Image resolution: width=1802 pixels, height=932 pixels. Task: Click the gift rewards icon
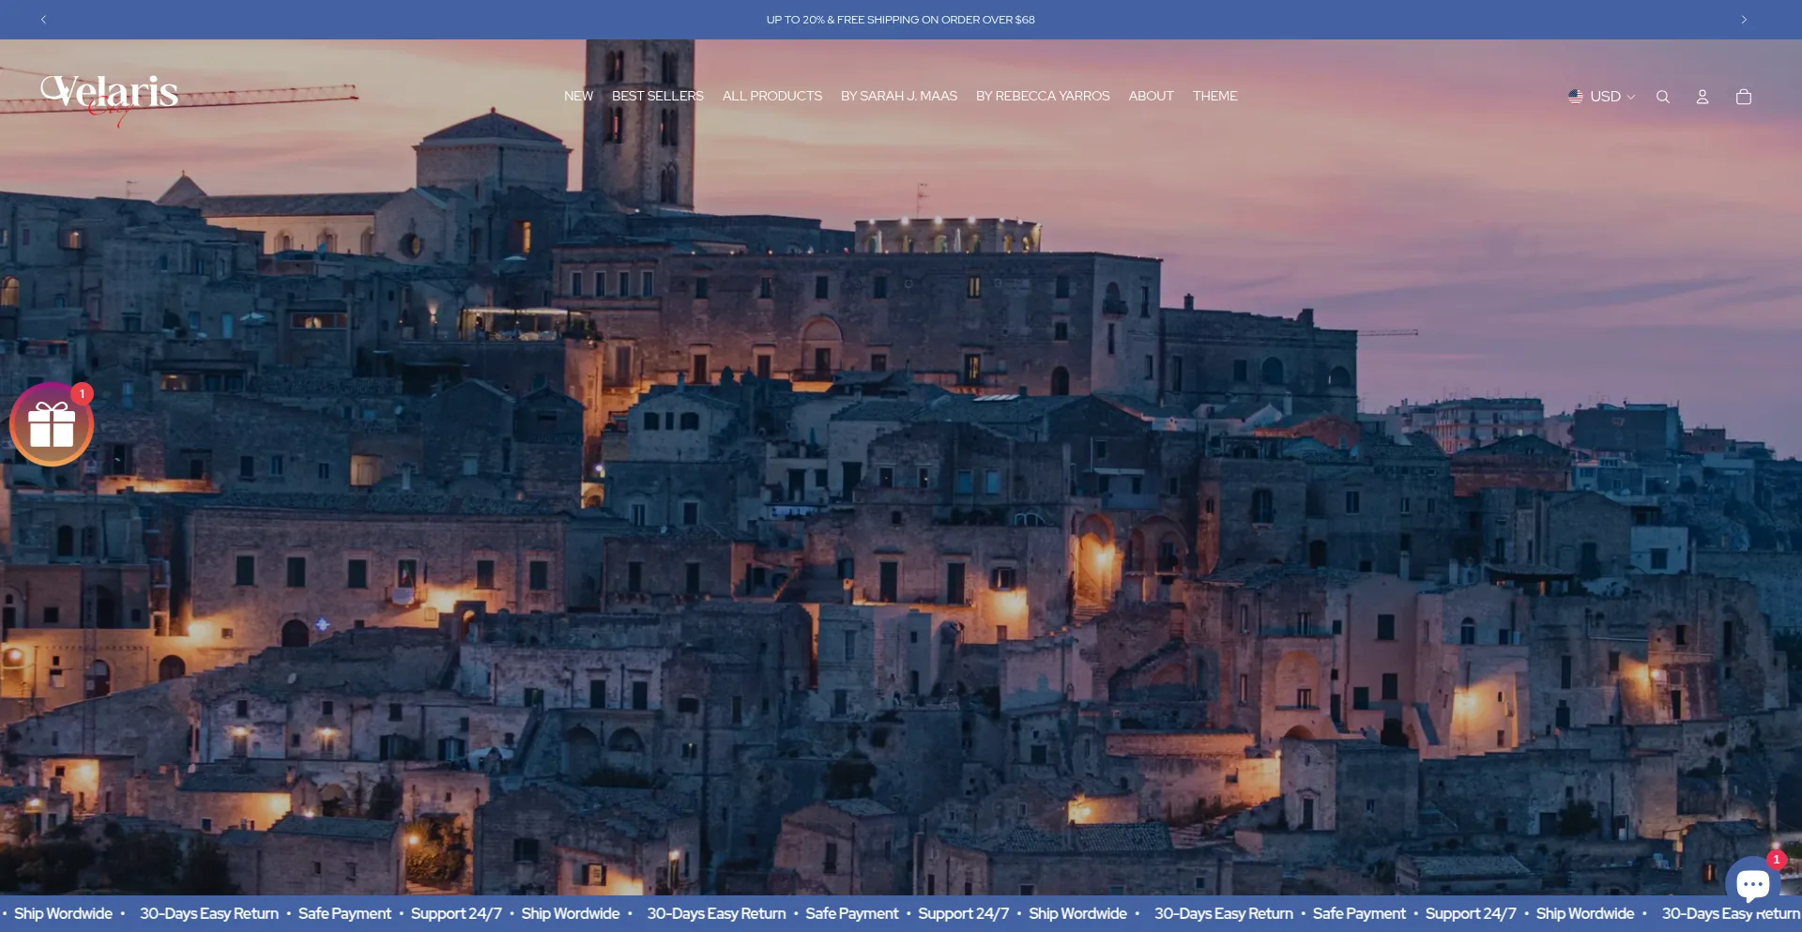[x=52, y=425]
